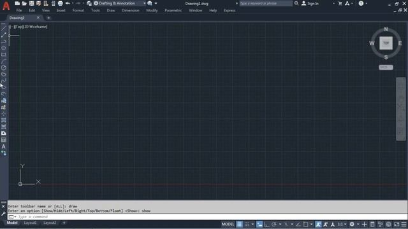This screenshot has height=229, width=408.
Task: Select the Hatch tool
Action: tap(3, 120)
